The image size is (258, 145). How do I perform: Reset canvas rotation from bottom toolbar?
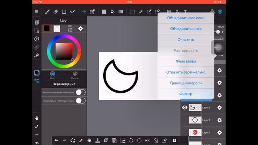156,141
